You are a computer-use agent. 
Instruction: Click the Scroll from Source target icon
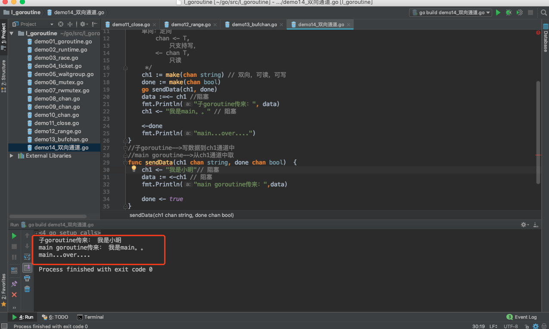(61, 24)
